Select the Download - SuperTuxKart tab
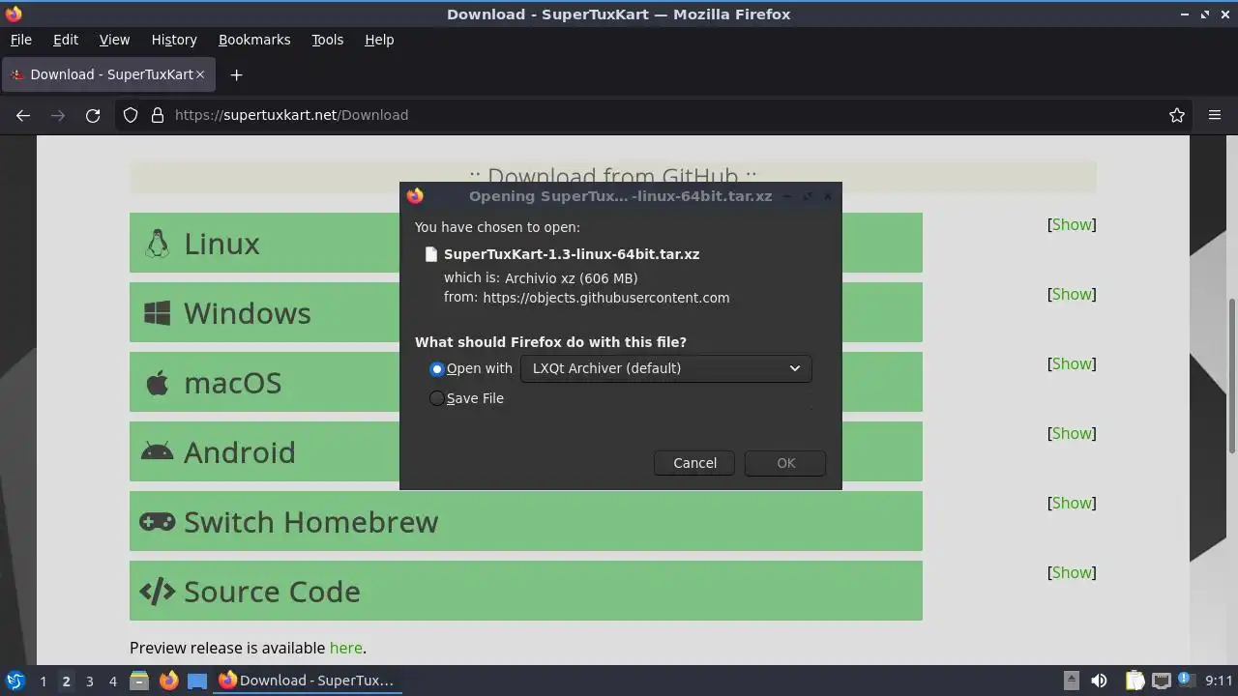The width and height of the screenshot is (1238, 696). point(106,74)
